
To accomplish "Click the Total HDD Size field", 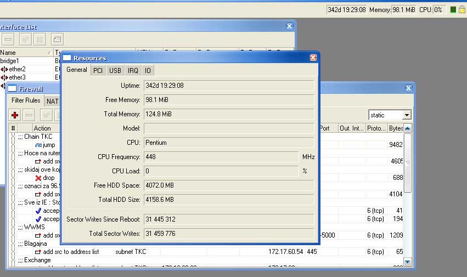I will [229, 200].
